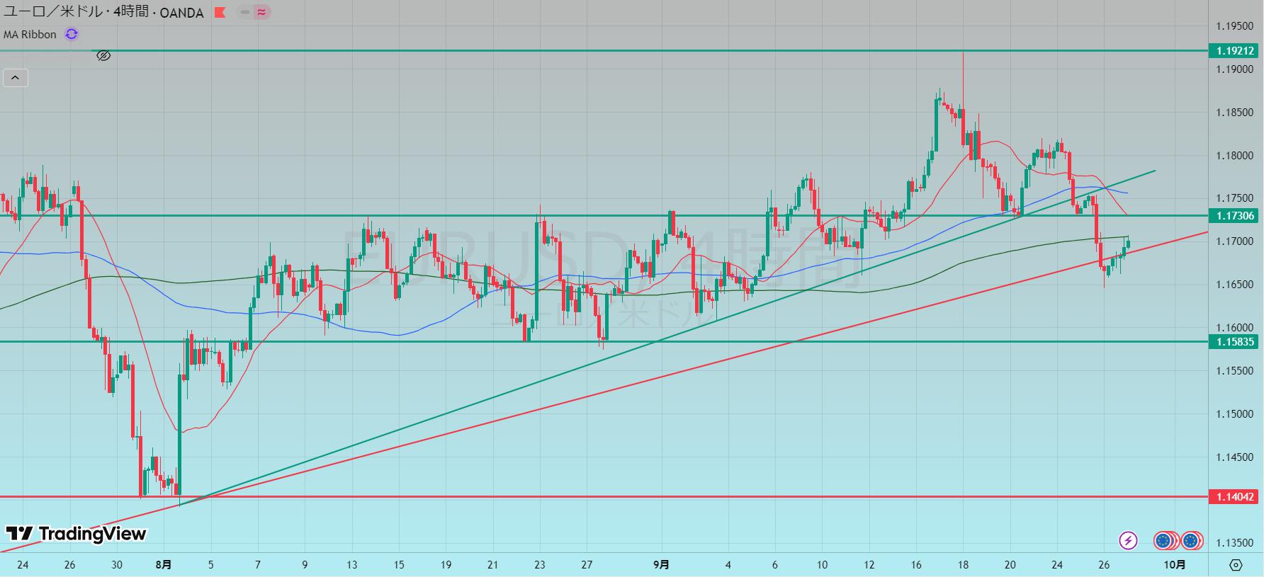1264x577 pixels.
Task: Open the purple lightning bolt event marker
Action: tap(1128, 541)
